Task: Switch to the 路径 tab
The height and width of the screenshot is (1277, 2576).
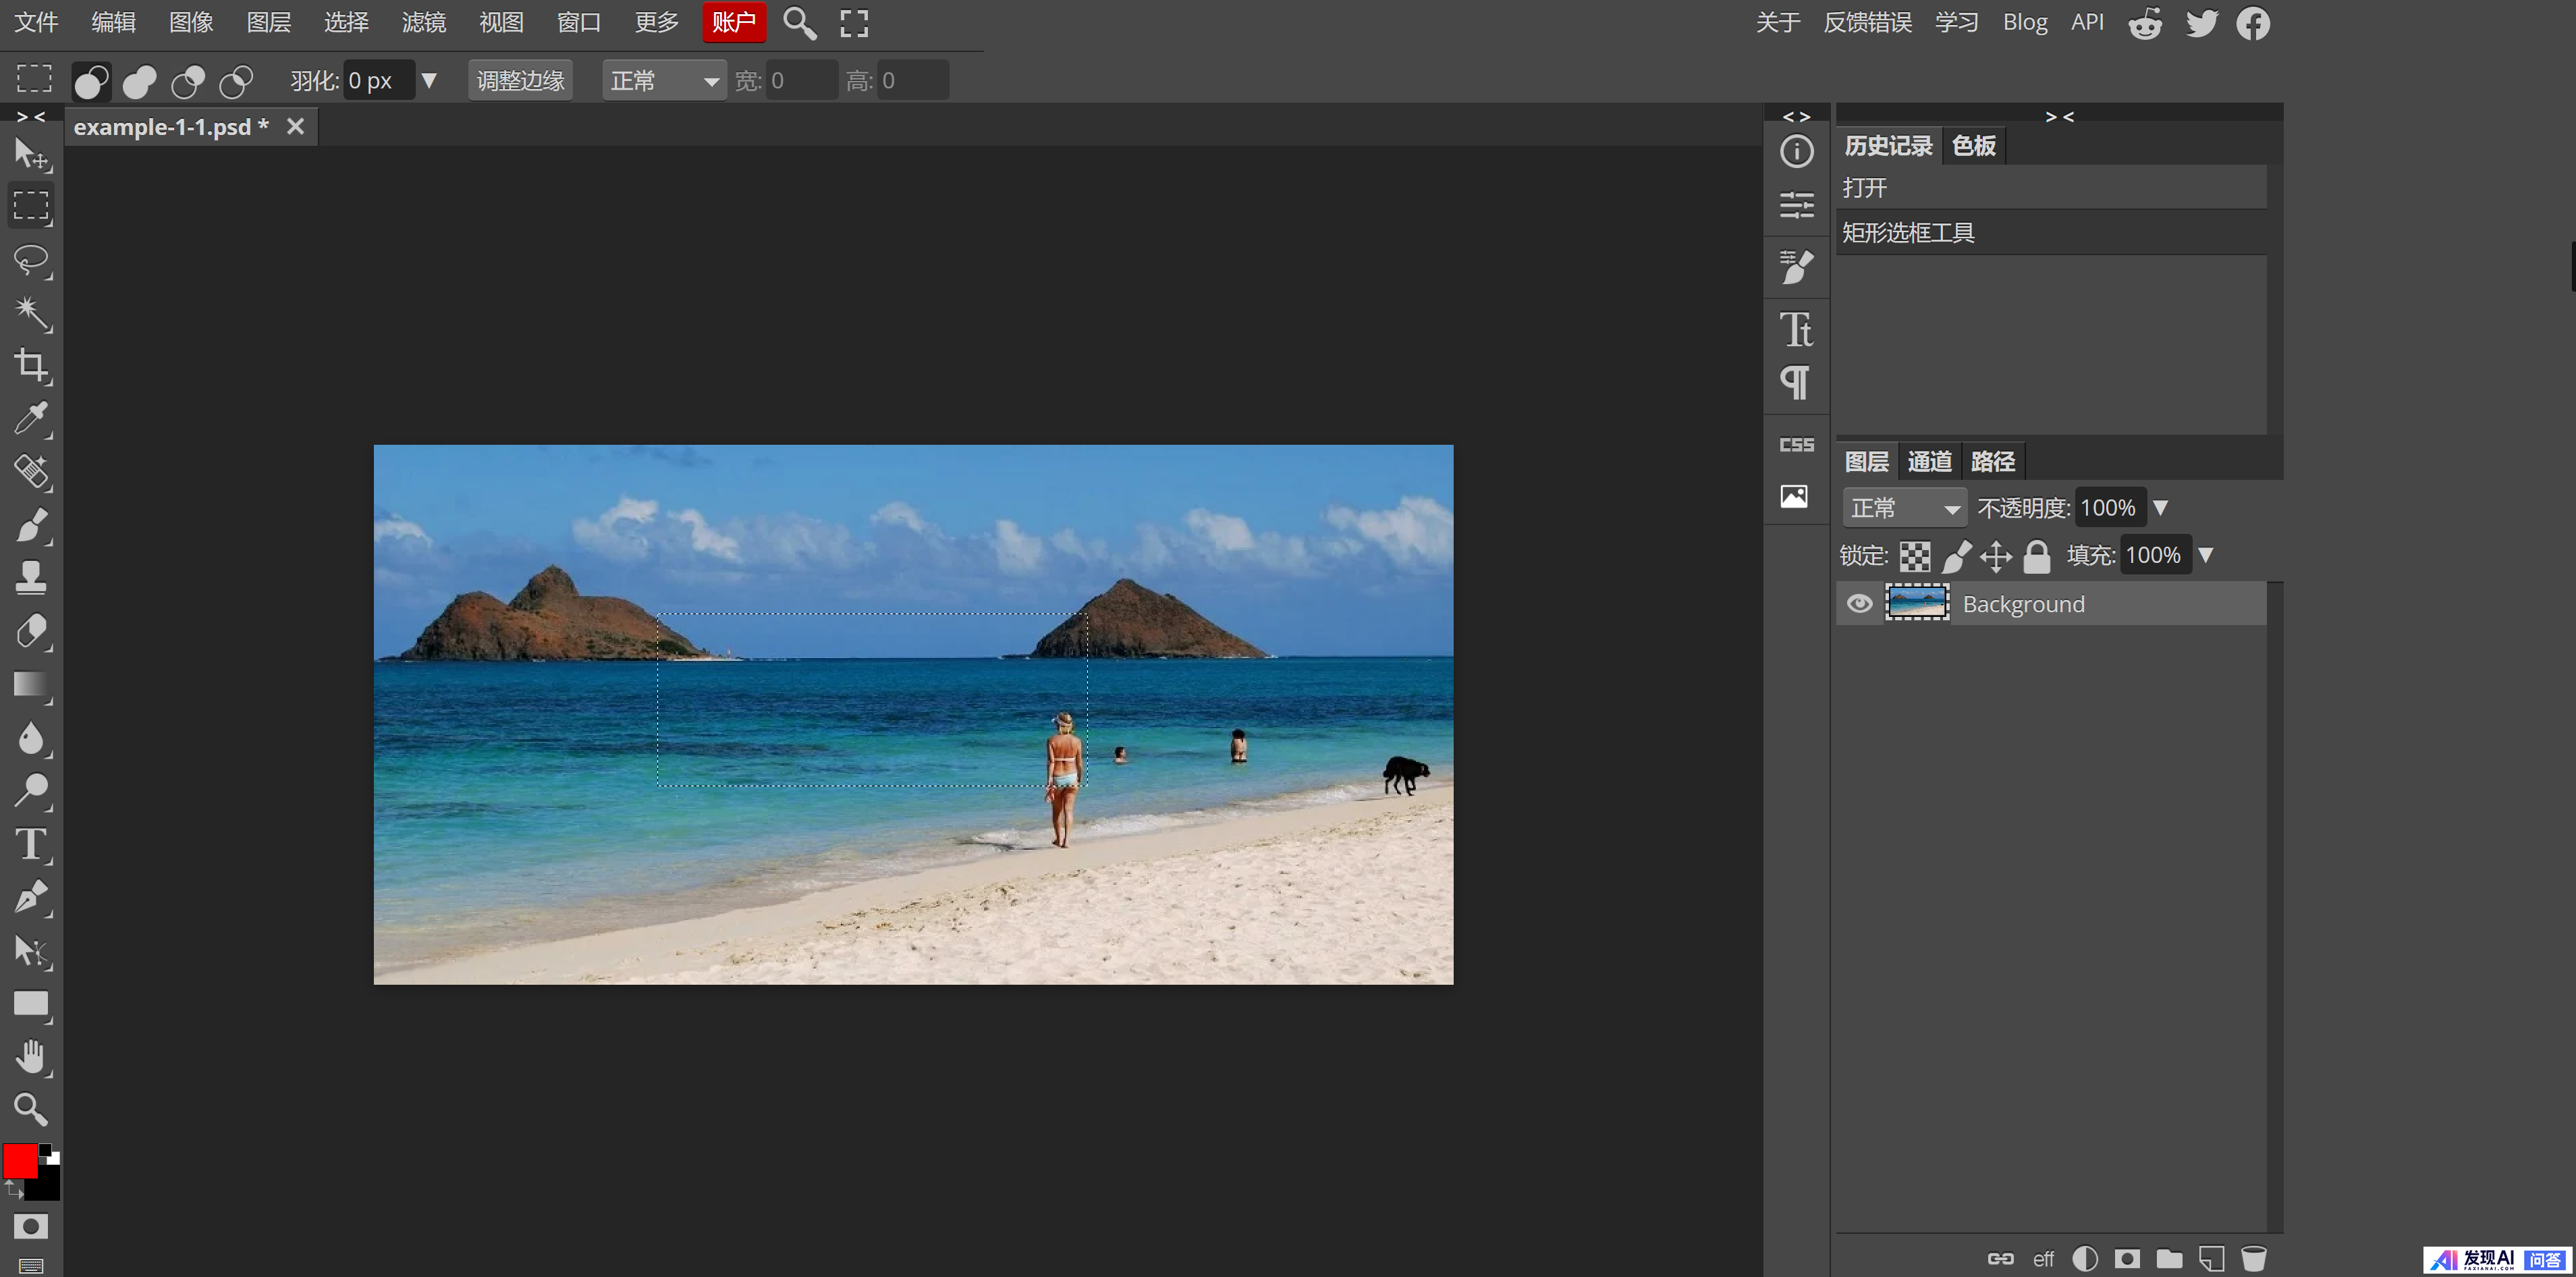Action: 1993,462
